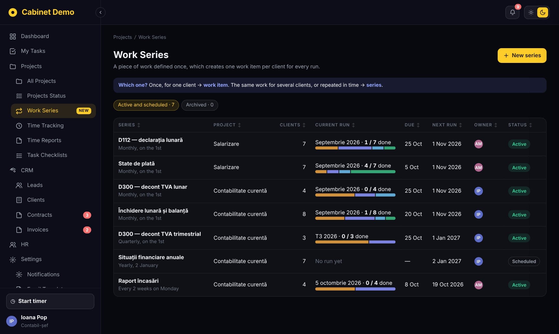
Task: Click the Contracts badge showing 3
Action: click(x=87, y=215)
